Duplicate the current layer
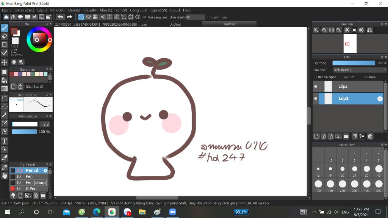The image size is (388, 218). [x=354, y=136]
